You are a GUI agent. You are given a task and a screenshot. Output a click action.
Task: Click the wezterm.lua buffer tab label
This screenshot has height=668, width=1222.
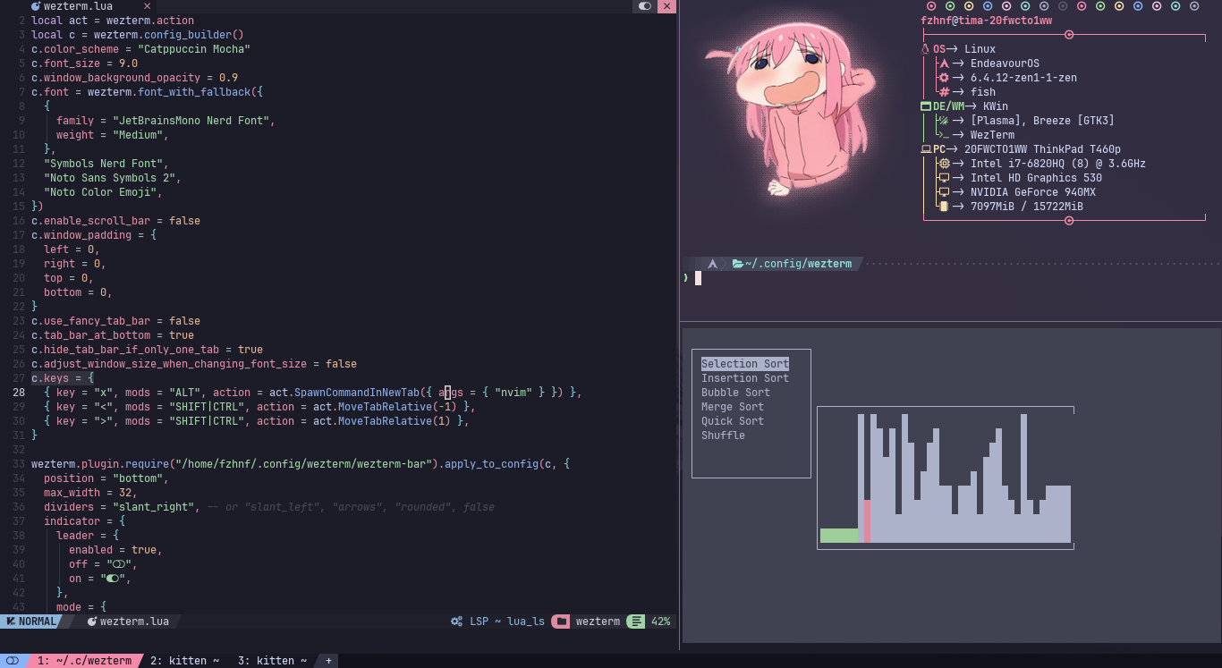click(78, 6)
